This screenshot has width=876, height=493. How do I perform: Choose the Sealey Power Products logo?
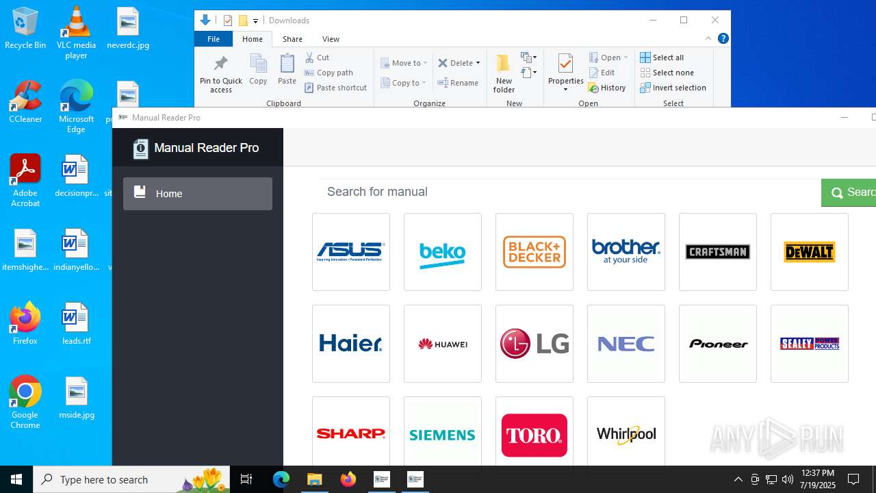[x=810, y=344]
